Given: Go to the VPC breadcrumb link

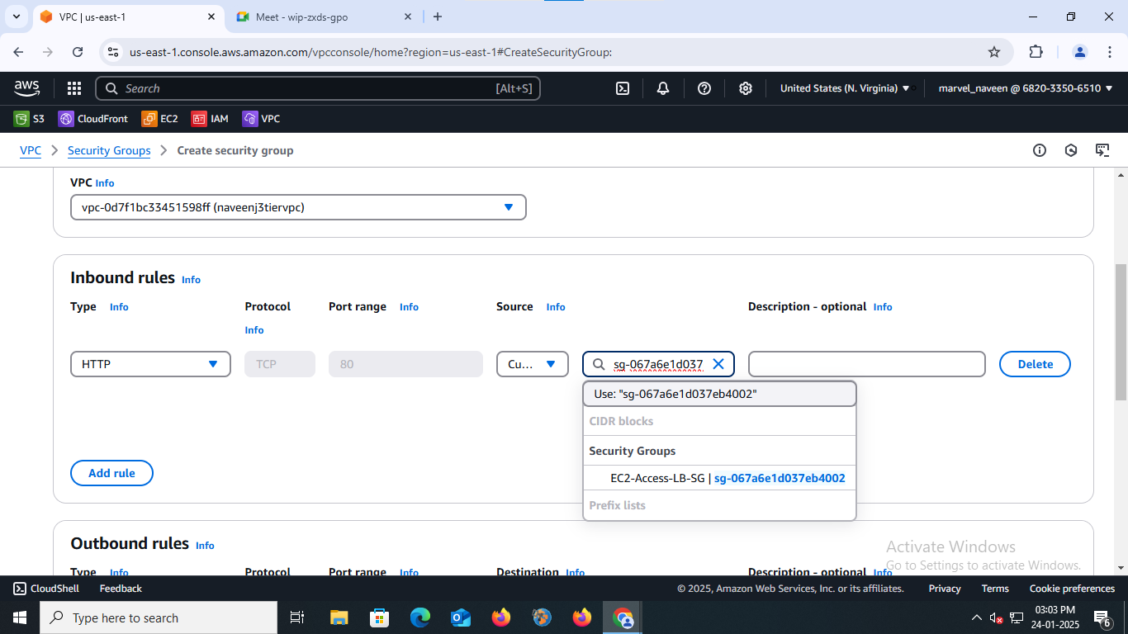Looking at the screenshot, I should pos(31,150).
